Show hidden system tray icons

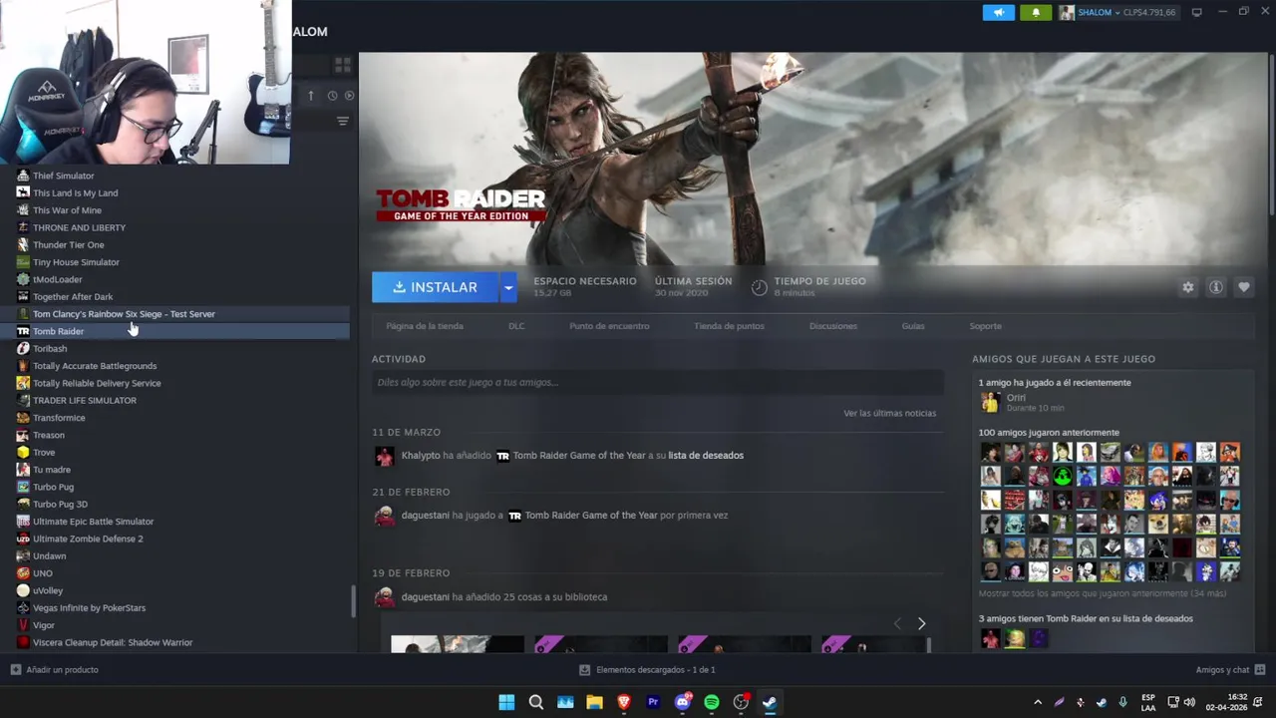pos(1038,702)
